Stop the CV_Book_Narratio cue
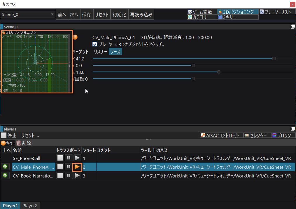 click(x=60, y=175)
